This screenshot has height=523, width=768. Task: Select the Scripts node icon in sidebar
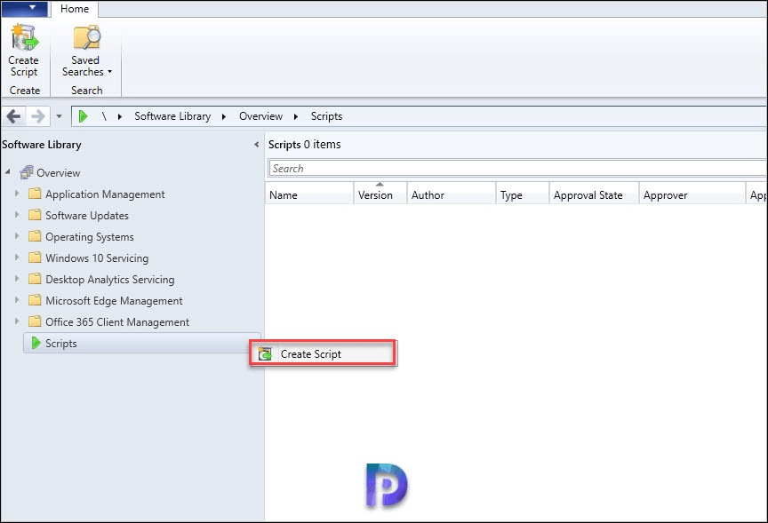[x=37, y=343]
